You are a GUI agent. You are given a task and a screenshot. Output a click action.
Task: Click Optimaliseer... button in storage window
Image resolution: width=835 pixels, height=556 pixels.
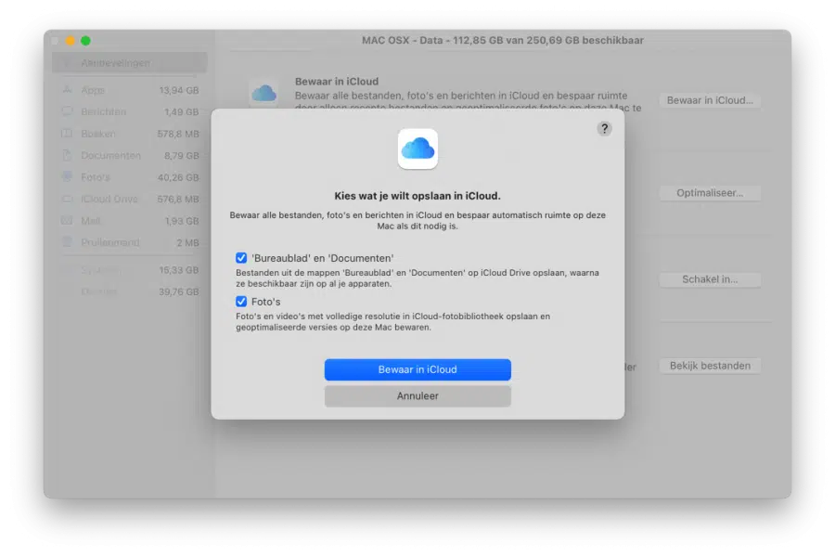point(710,193)
